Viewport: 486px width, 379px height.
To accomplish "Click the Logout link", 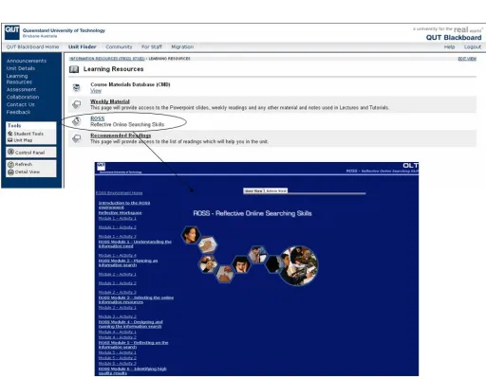I will pyautogui.click(x=473, y=46).
